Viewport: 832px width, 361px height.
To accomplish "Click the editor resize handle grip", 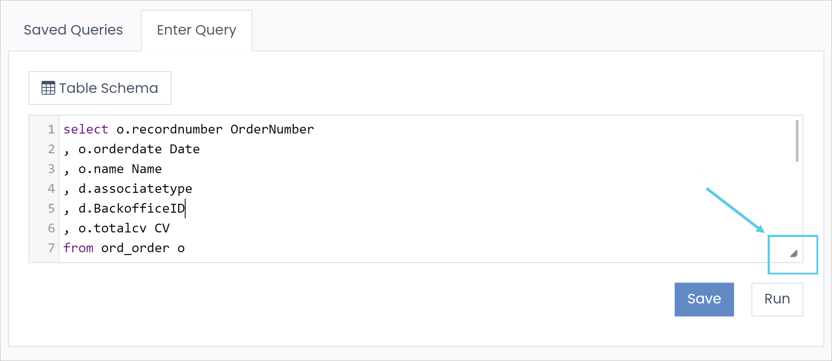I will 794,254.
